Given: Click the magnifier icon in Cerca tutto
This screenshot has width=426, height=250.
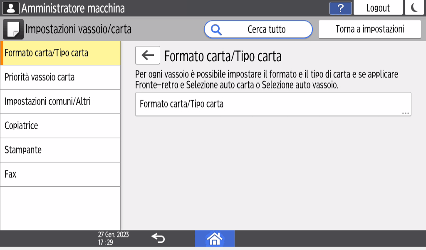Looking at the screenshot, I should (216, 29).
